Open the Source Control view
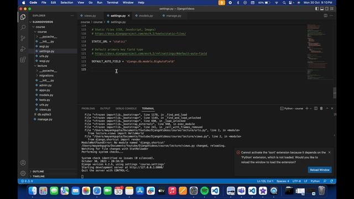 (23, 38)
